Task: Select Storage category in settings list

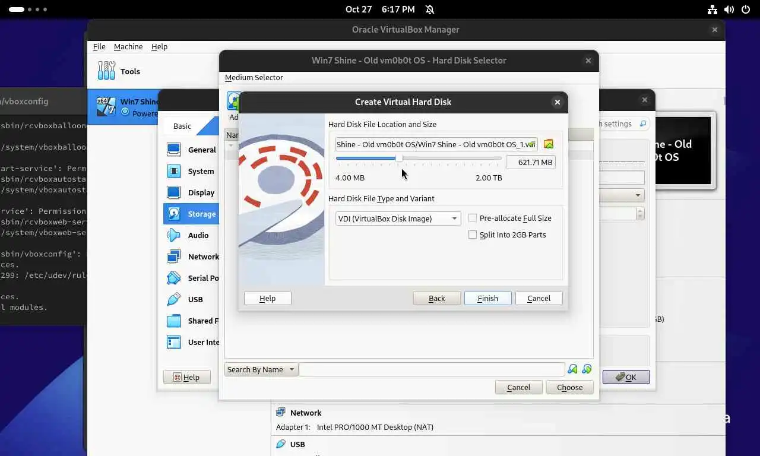Action: coord(191,214)
